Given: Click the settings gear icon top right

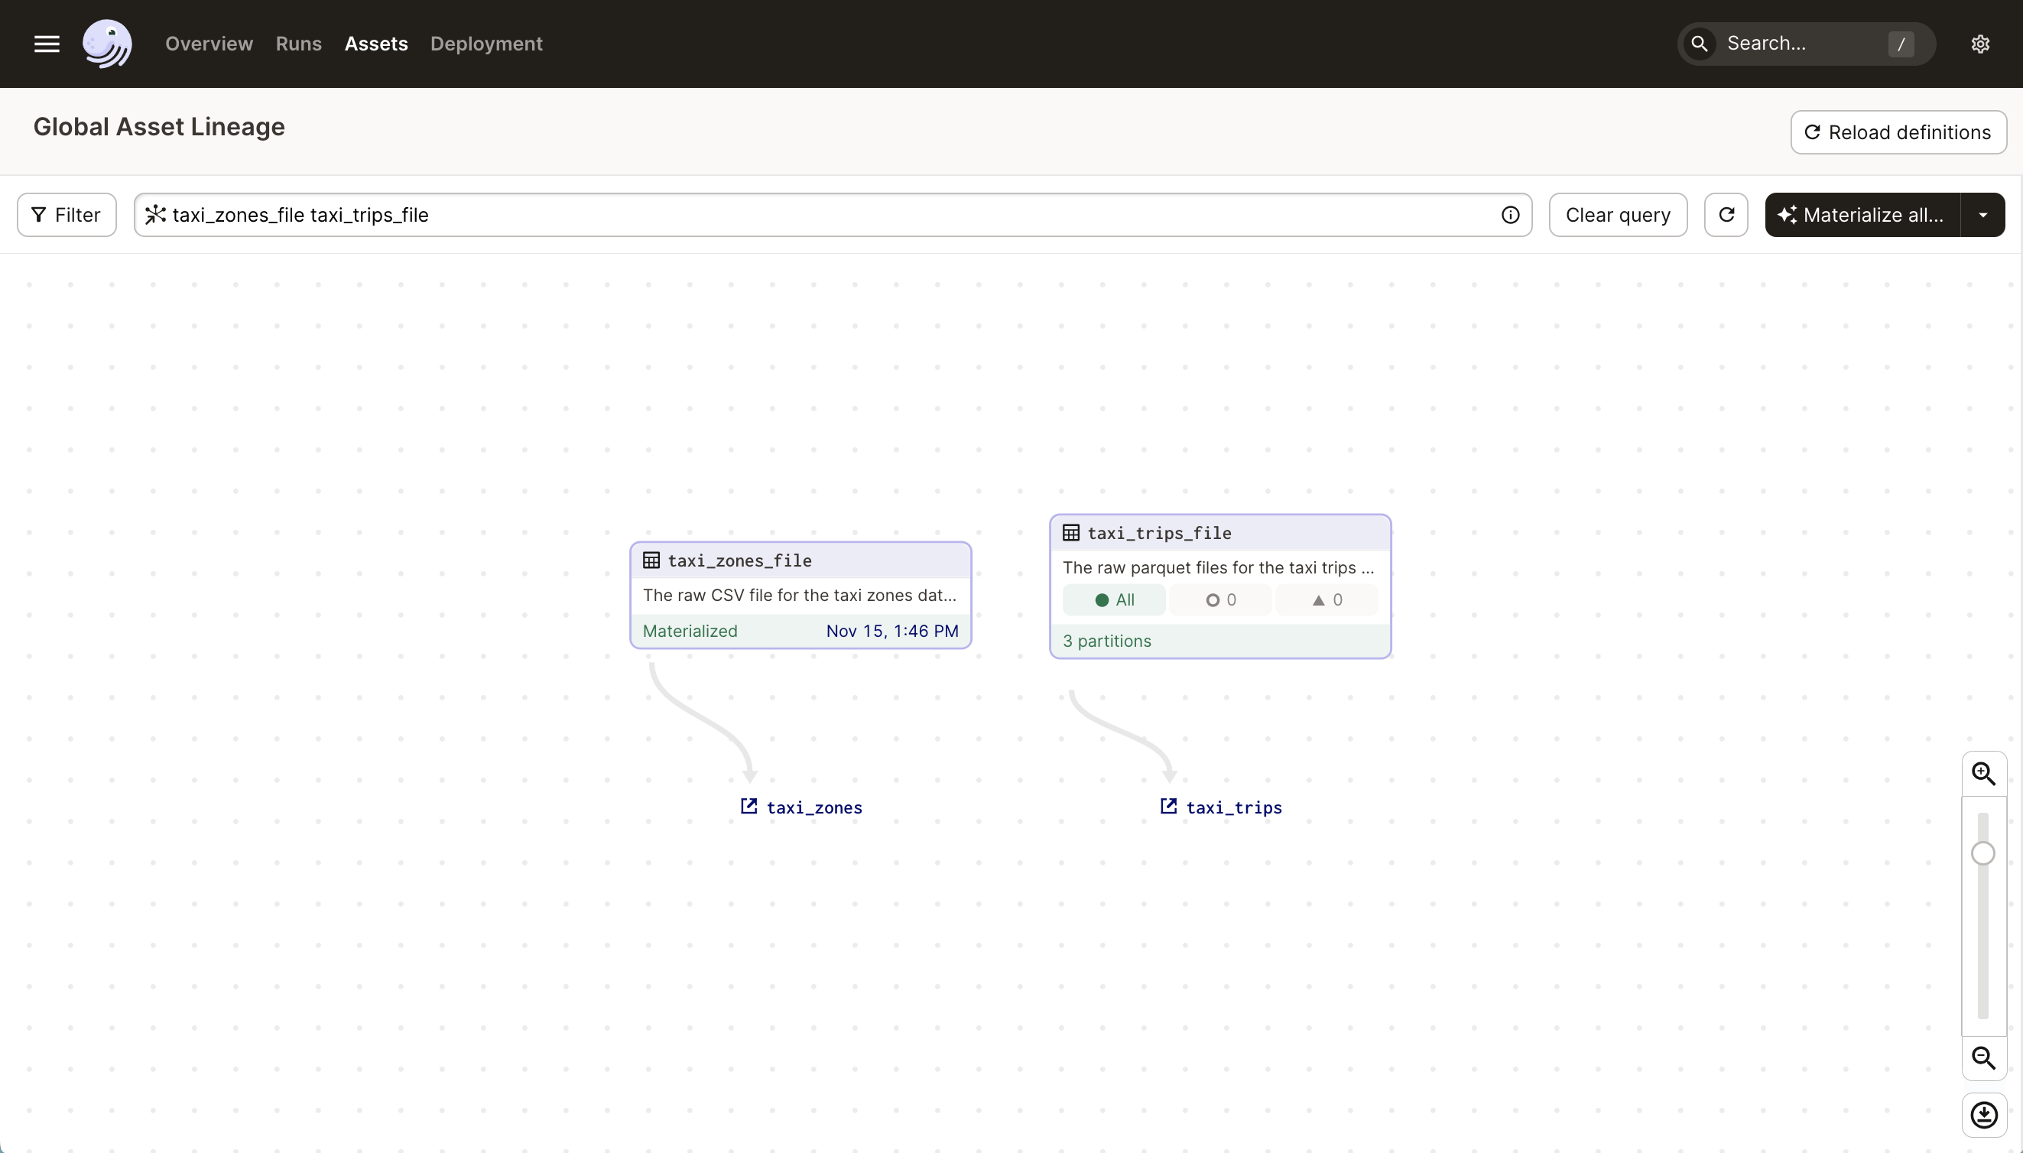Looking at the screenshot, I should 1980,43.
